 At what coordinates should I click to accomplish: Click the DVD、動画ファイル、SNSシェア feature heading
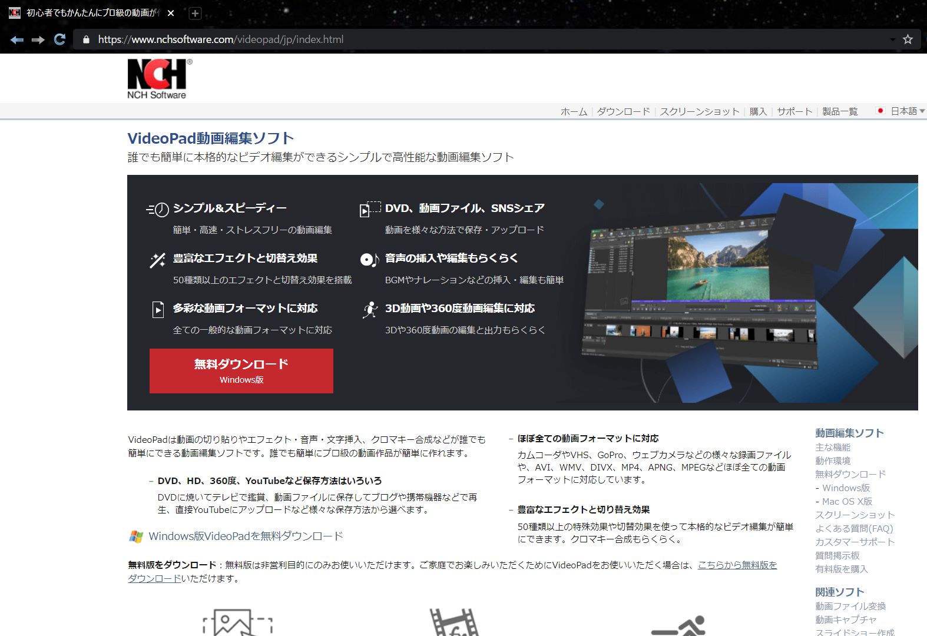[x=465, y=208]
